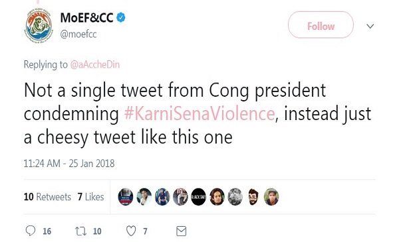View the 10 Retweets list
399x242 pixels.
pyautogui.click(x=47, y=197)
